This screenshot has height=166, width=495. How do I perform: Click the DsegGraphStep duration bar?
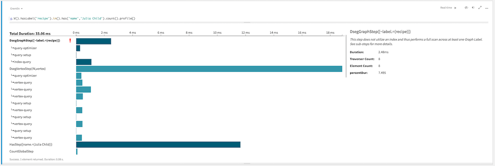[x=93, y=41]
